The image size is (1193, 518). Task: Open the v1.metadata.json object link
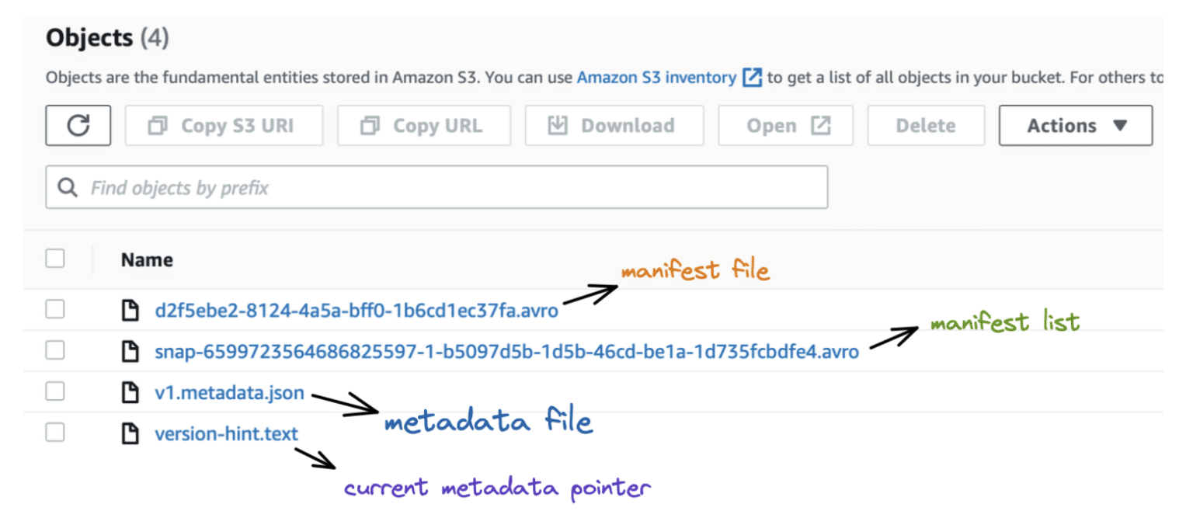[229, 392]
